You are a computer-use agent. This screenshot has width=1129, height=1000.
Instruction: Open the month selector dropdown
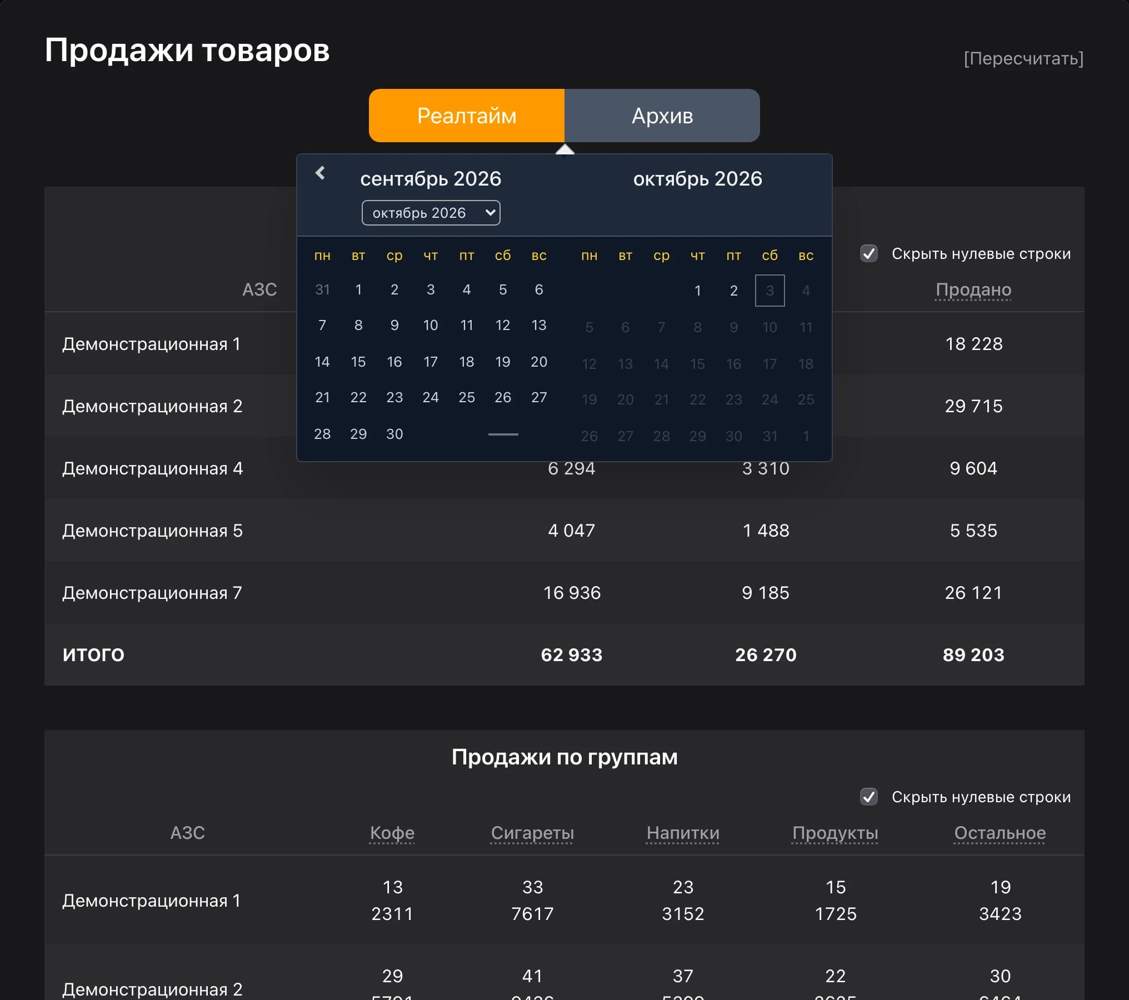(431, 213)
